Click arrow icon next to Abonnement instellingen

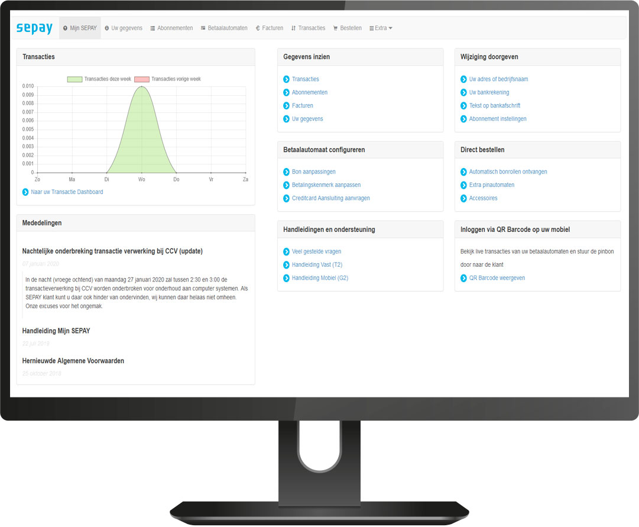coord(464,119)
